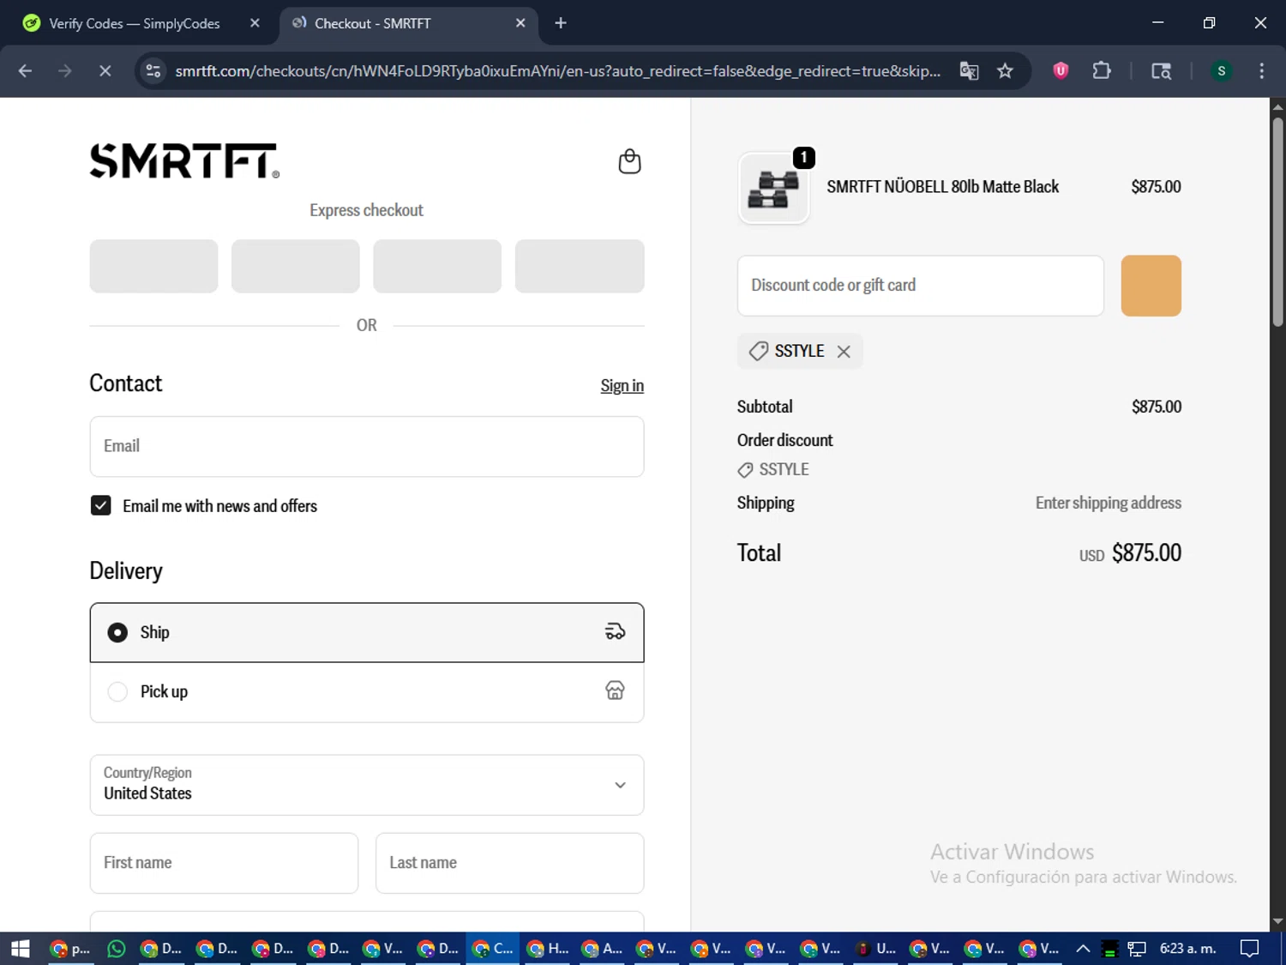This screenshot has height=965, width=1286.
Task: Click the product name SMRTFT NÜOBELL 80lb Matte Black
Action: (943, 187)
